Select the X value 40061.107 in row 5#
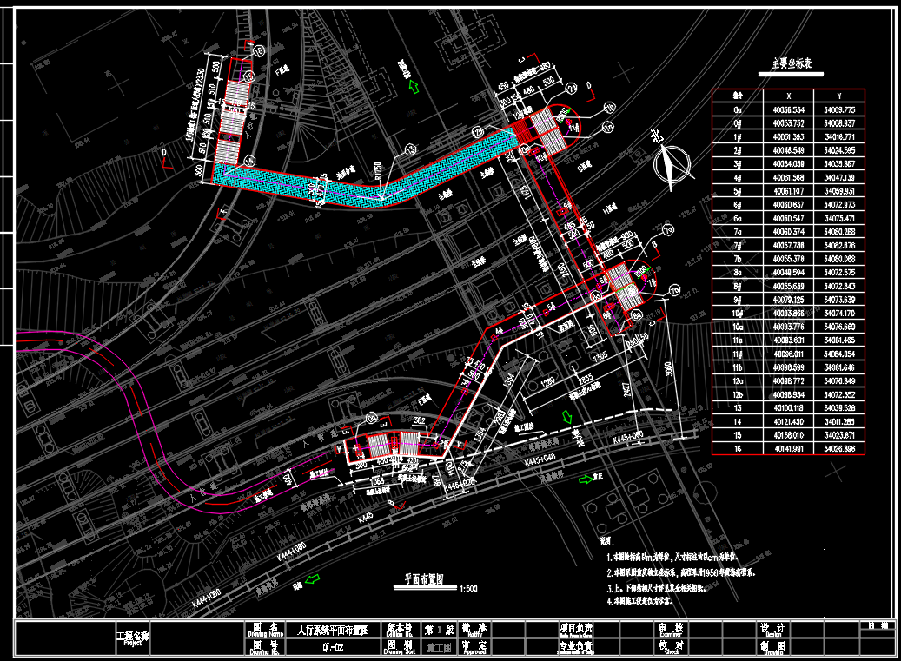This screenshot has width=901, height=661. pyautogui.click(x=788, y=191)
